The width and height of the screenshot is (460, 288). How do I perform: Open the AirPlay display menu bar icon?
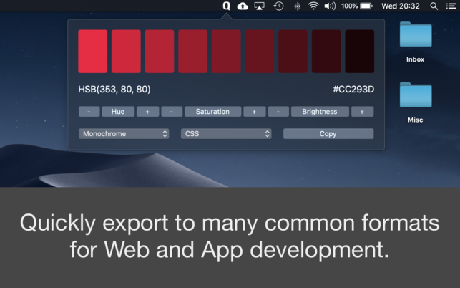[x=260, y=6]
